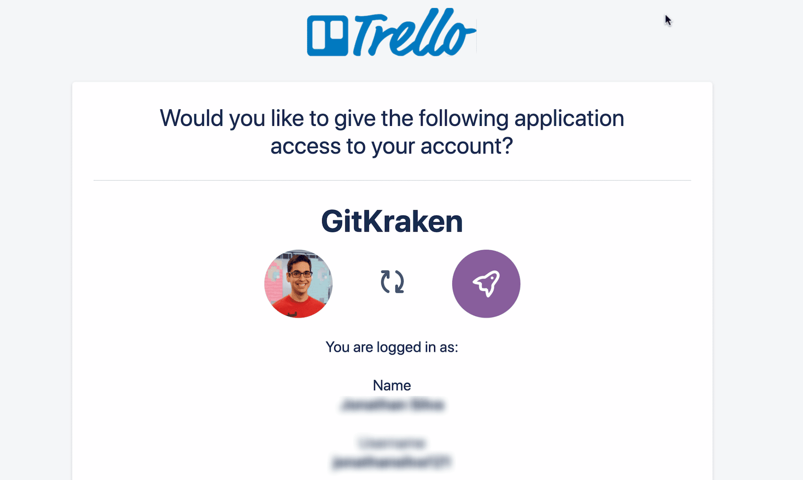Select the Name label text

pos(392,385)
